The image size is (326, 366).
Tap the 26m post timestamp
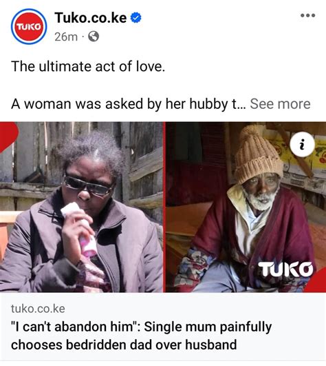pyautogui.click(x=66, y=37)
